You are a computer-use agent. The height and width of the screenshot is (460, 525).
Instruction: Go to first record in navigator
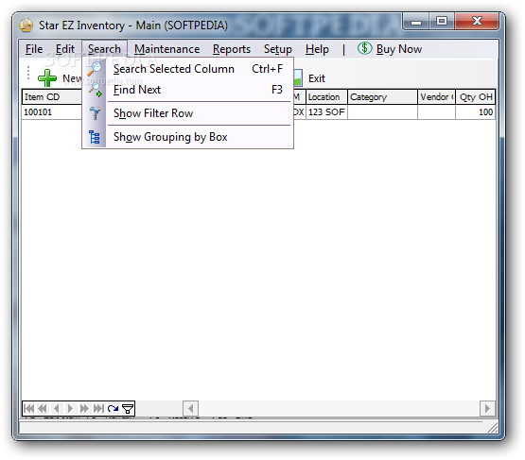28,408
